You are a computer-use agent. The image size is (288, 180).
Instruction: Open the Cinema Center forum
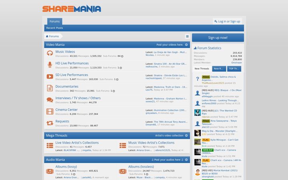click(66, 110)
